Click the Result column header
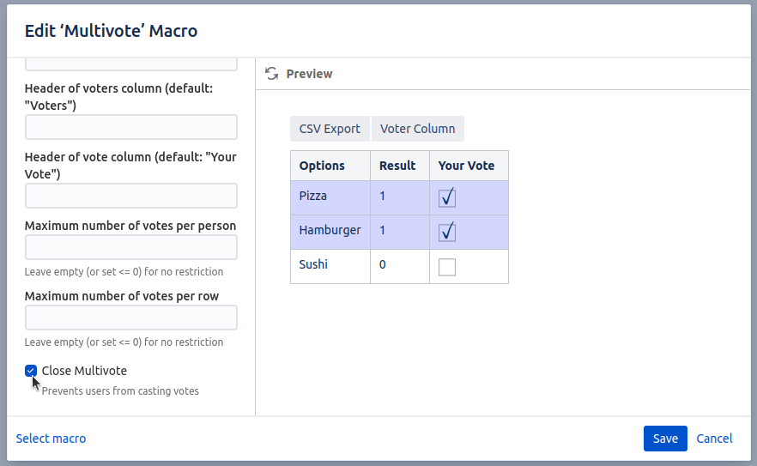The image size is (757, 466). [397, 166]
